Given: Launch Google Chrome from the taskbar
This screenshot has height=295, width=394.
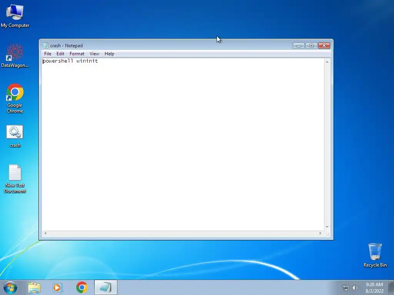Looking at the screenshot, I should click(82, 287).
